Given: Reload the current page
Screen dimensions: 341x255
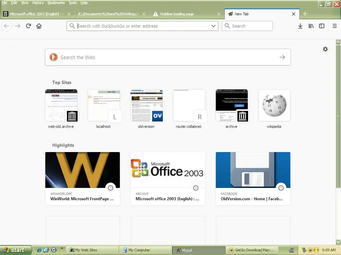Looking at the screenshot, I should (28, 26).
